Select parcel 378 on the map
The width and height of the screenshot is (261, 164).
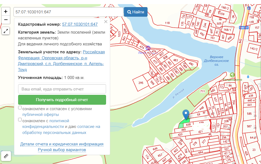pyautogui.click(x=195, y=143)
